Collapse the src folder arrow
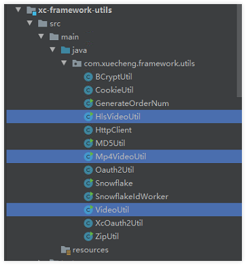The height and width of the screenshot is (265, 246). [x=30, y=23]
